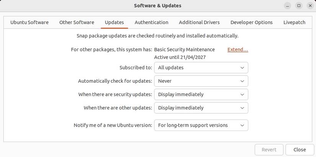Screen dimensions: 316x157
Task: Maximize the Software & Updates window
Action: click(x=299, y=6)
